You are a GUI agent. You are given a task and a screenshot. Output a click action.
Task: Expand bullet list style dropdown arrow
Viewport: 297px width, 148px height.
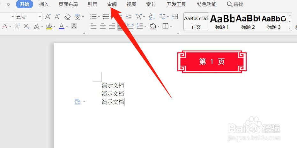tap(99, 17)
